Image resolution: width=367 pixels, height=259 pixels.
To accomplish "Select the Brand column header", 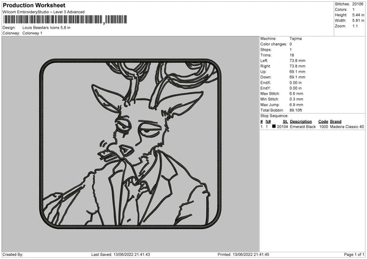I will (336, 122).
